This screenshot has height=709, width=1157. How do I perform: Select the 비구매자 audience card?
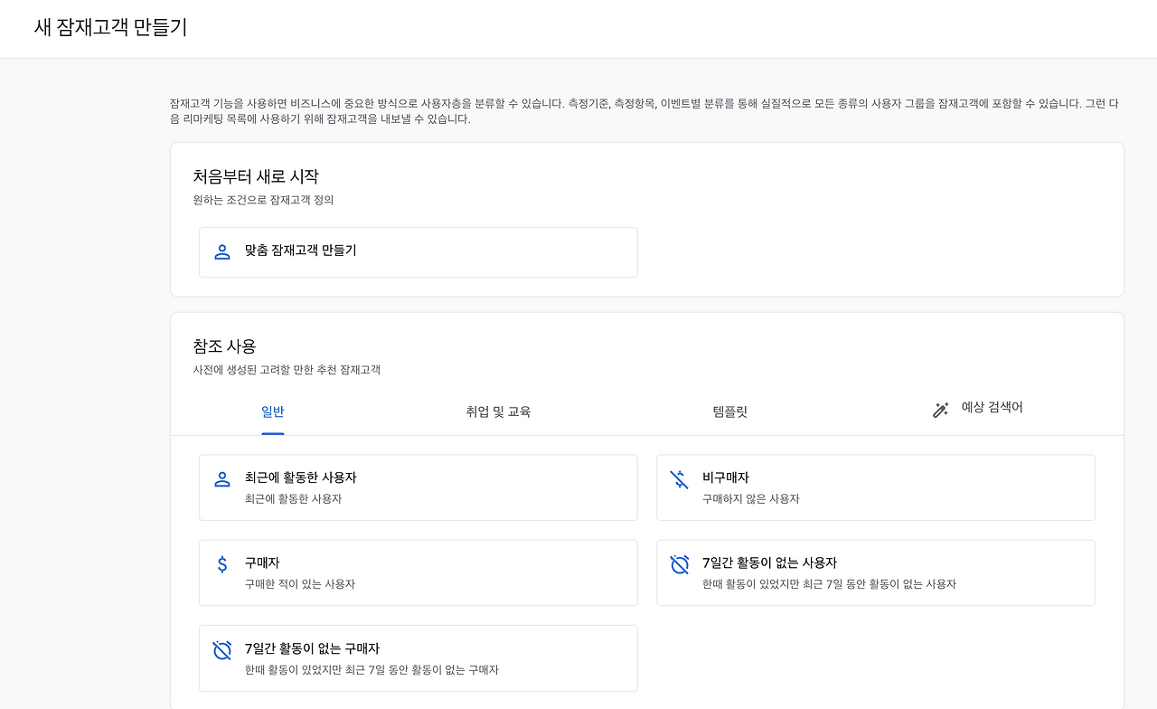coord(876,487)
